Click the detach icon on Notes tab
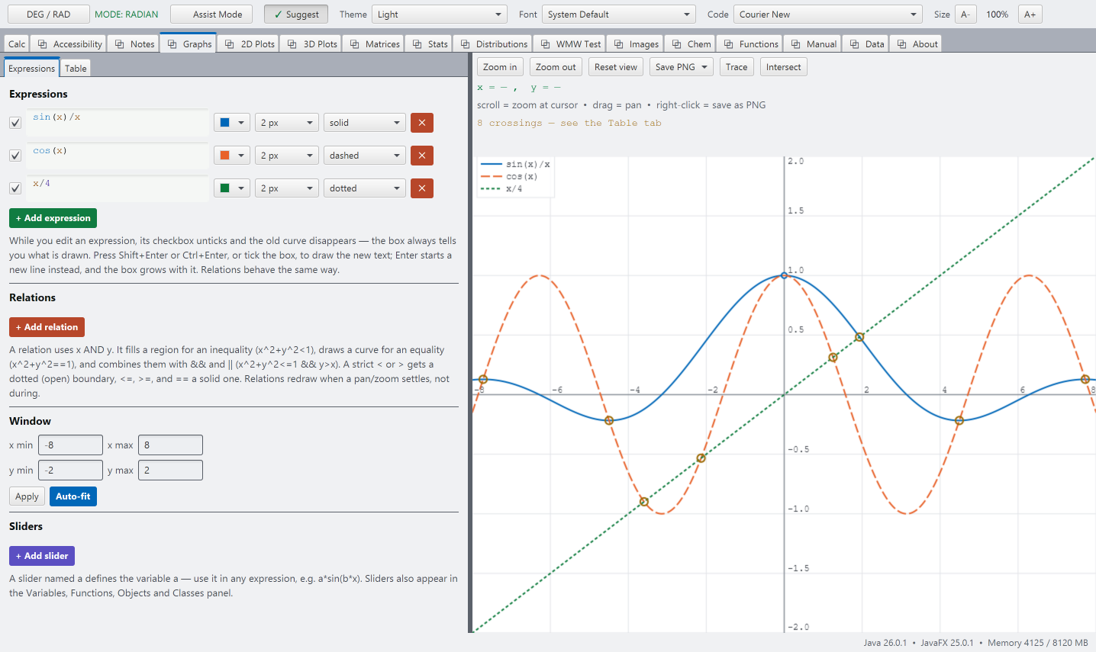Screen dimensions: 1096x652 120,44
